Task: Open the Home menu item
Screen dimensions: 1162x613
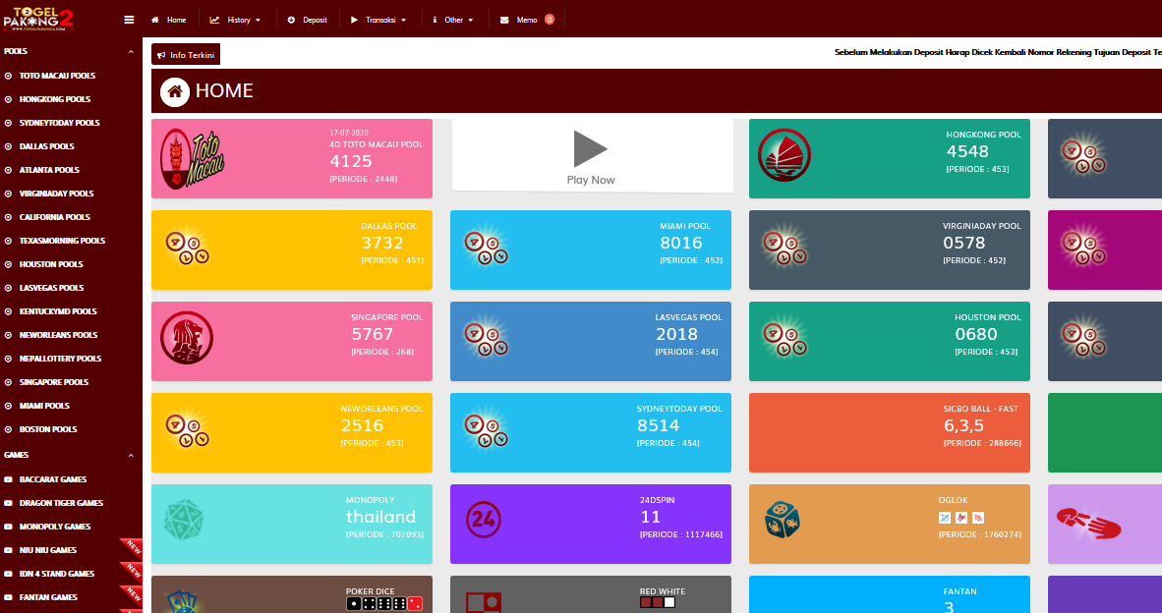Action: 168,20
